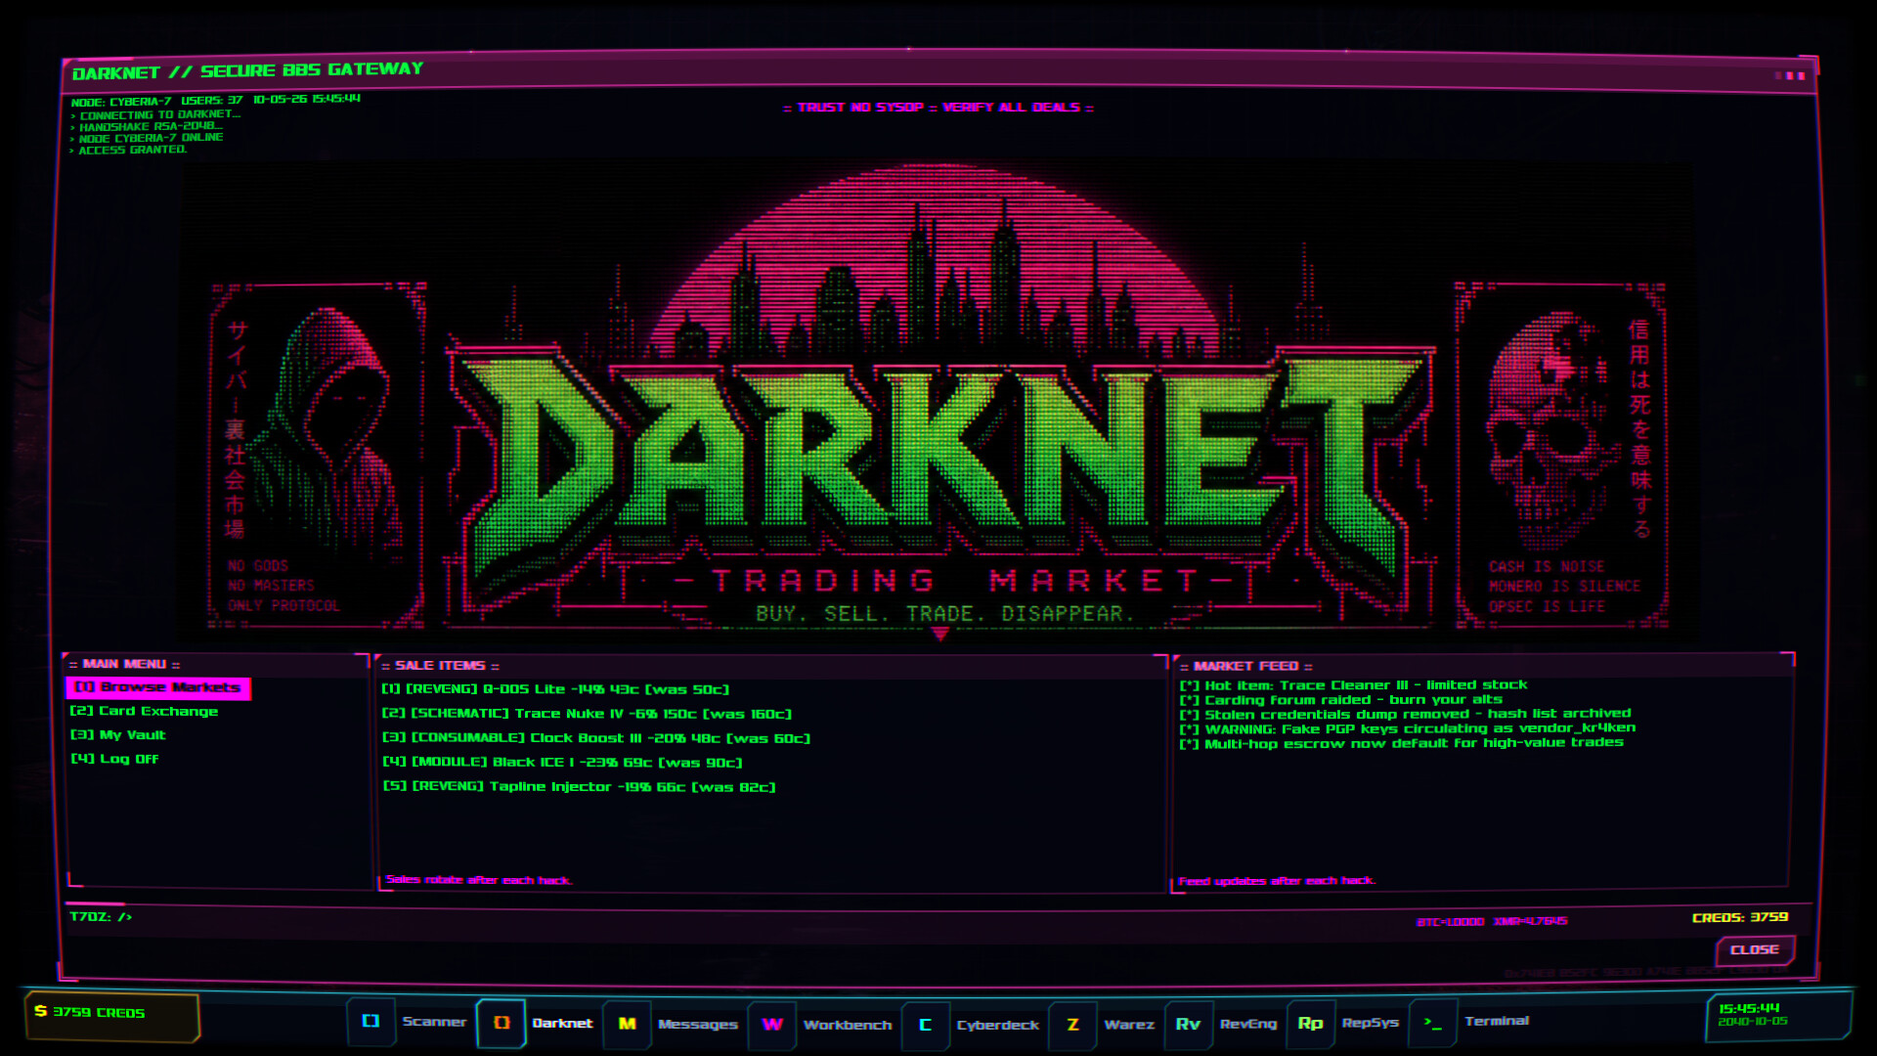Click the TRUST NO SYSOP banner text

click(938, 108)
